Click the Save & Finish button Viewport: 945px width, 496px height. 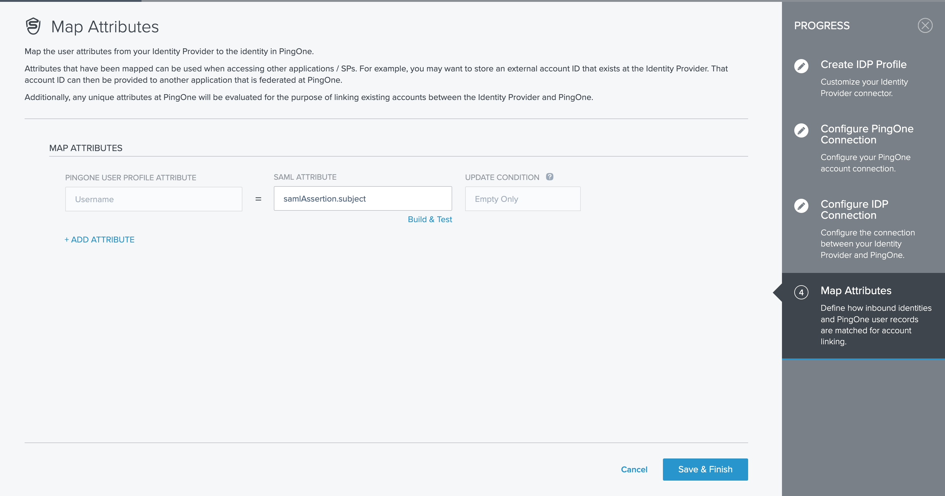point(705,469)
